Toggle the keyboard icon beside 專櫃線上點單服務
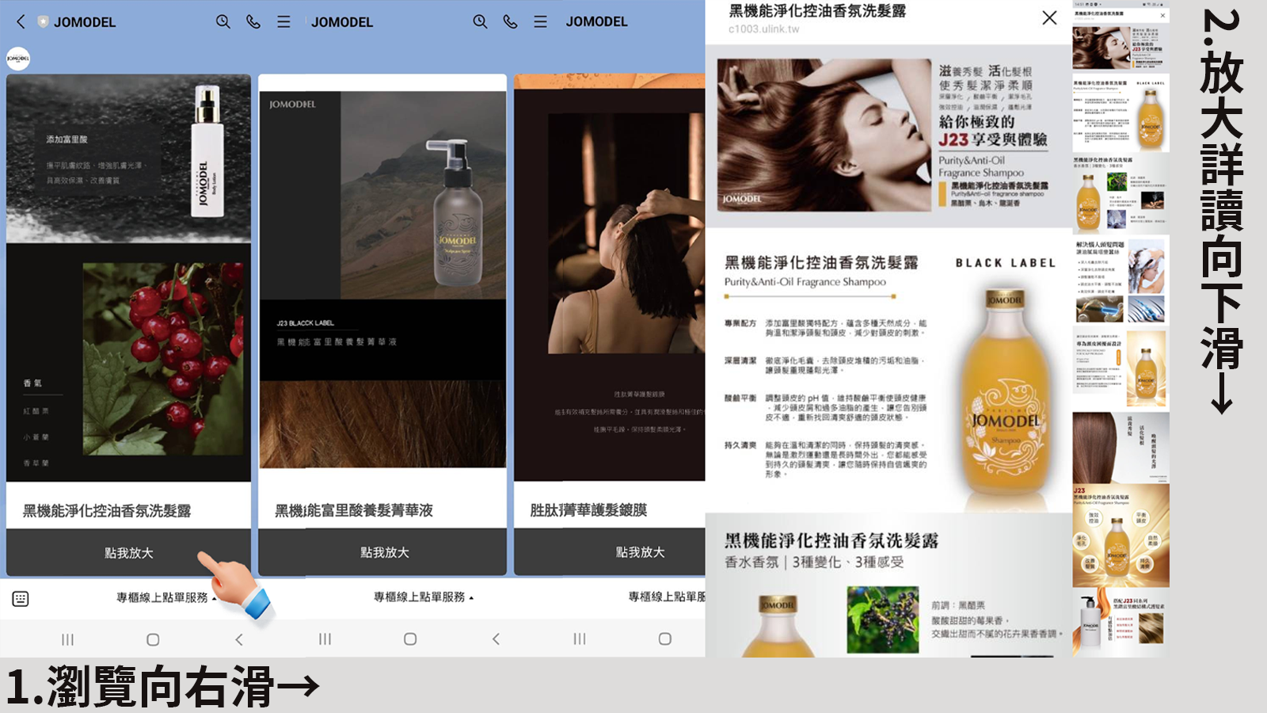 21,599
